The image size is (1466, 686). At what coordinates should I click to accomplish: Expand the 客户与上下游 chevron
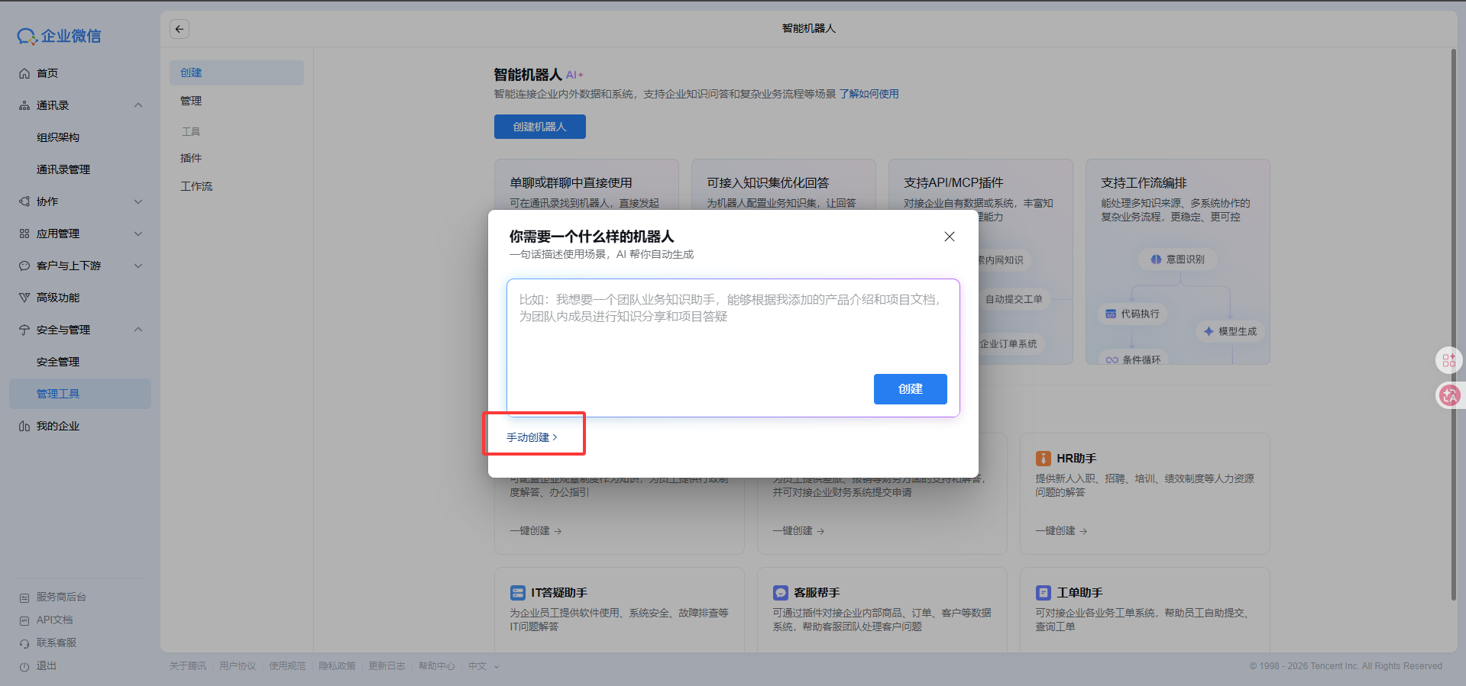coord(138,266)
